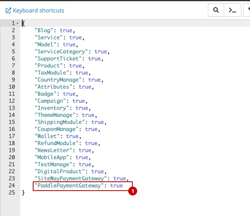Click the "TaxModule" key

[52, 73]
